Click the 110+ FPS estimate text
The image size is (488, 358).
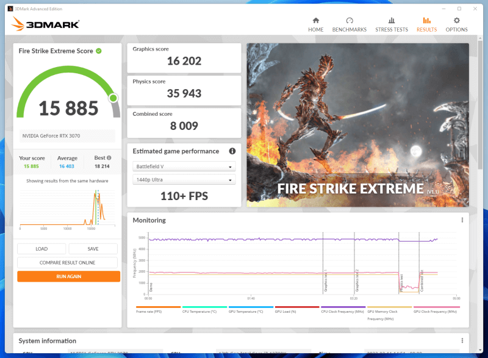point(184,196)
